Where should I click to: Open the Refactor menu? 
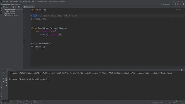tap(25, 1)
